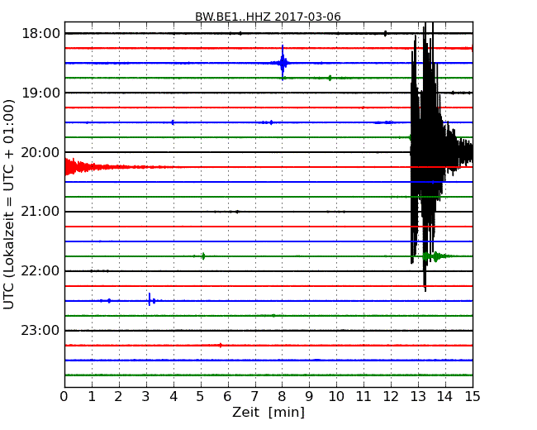Click the blue blip near minute 4 after 19:00
Image resolution: width=537 pixels, height=430 pixels.
(x=173, y=122)
